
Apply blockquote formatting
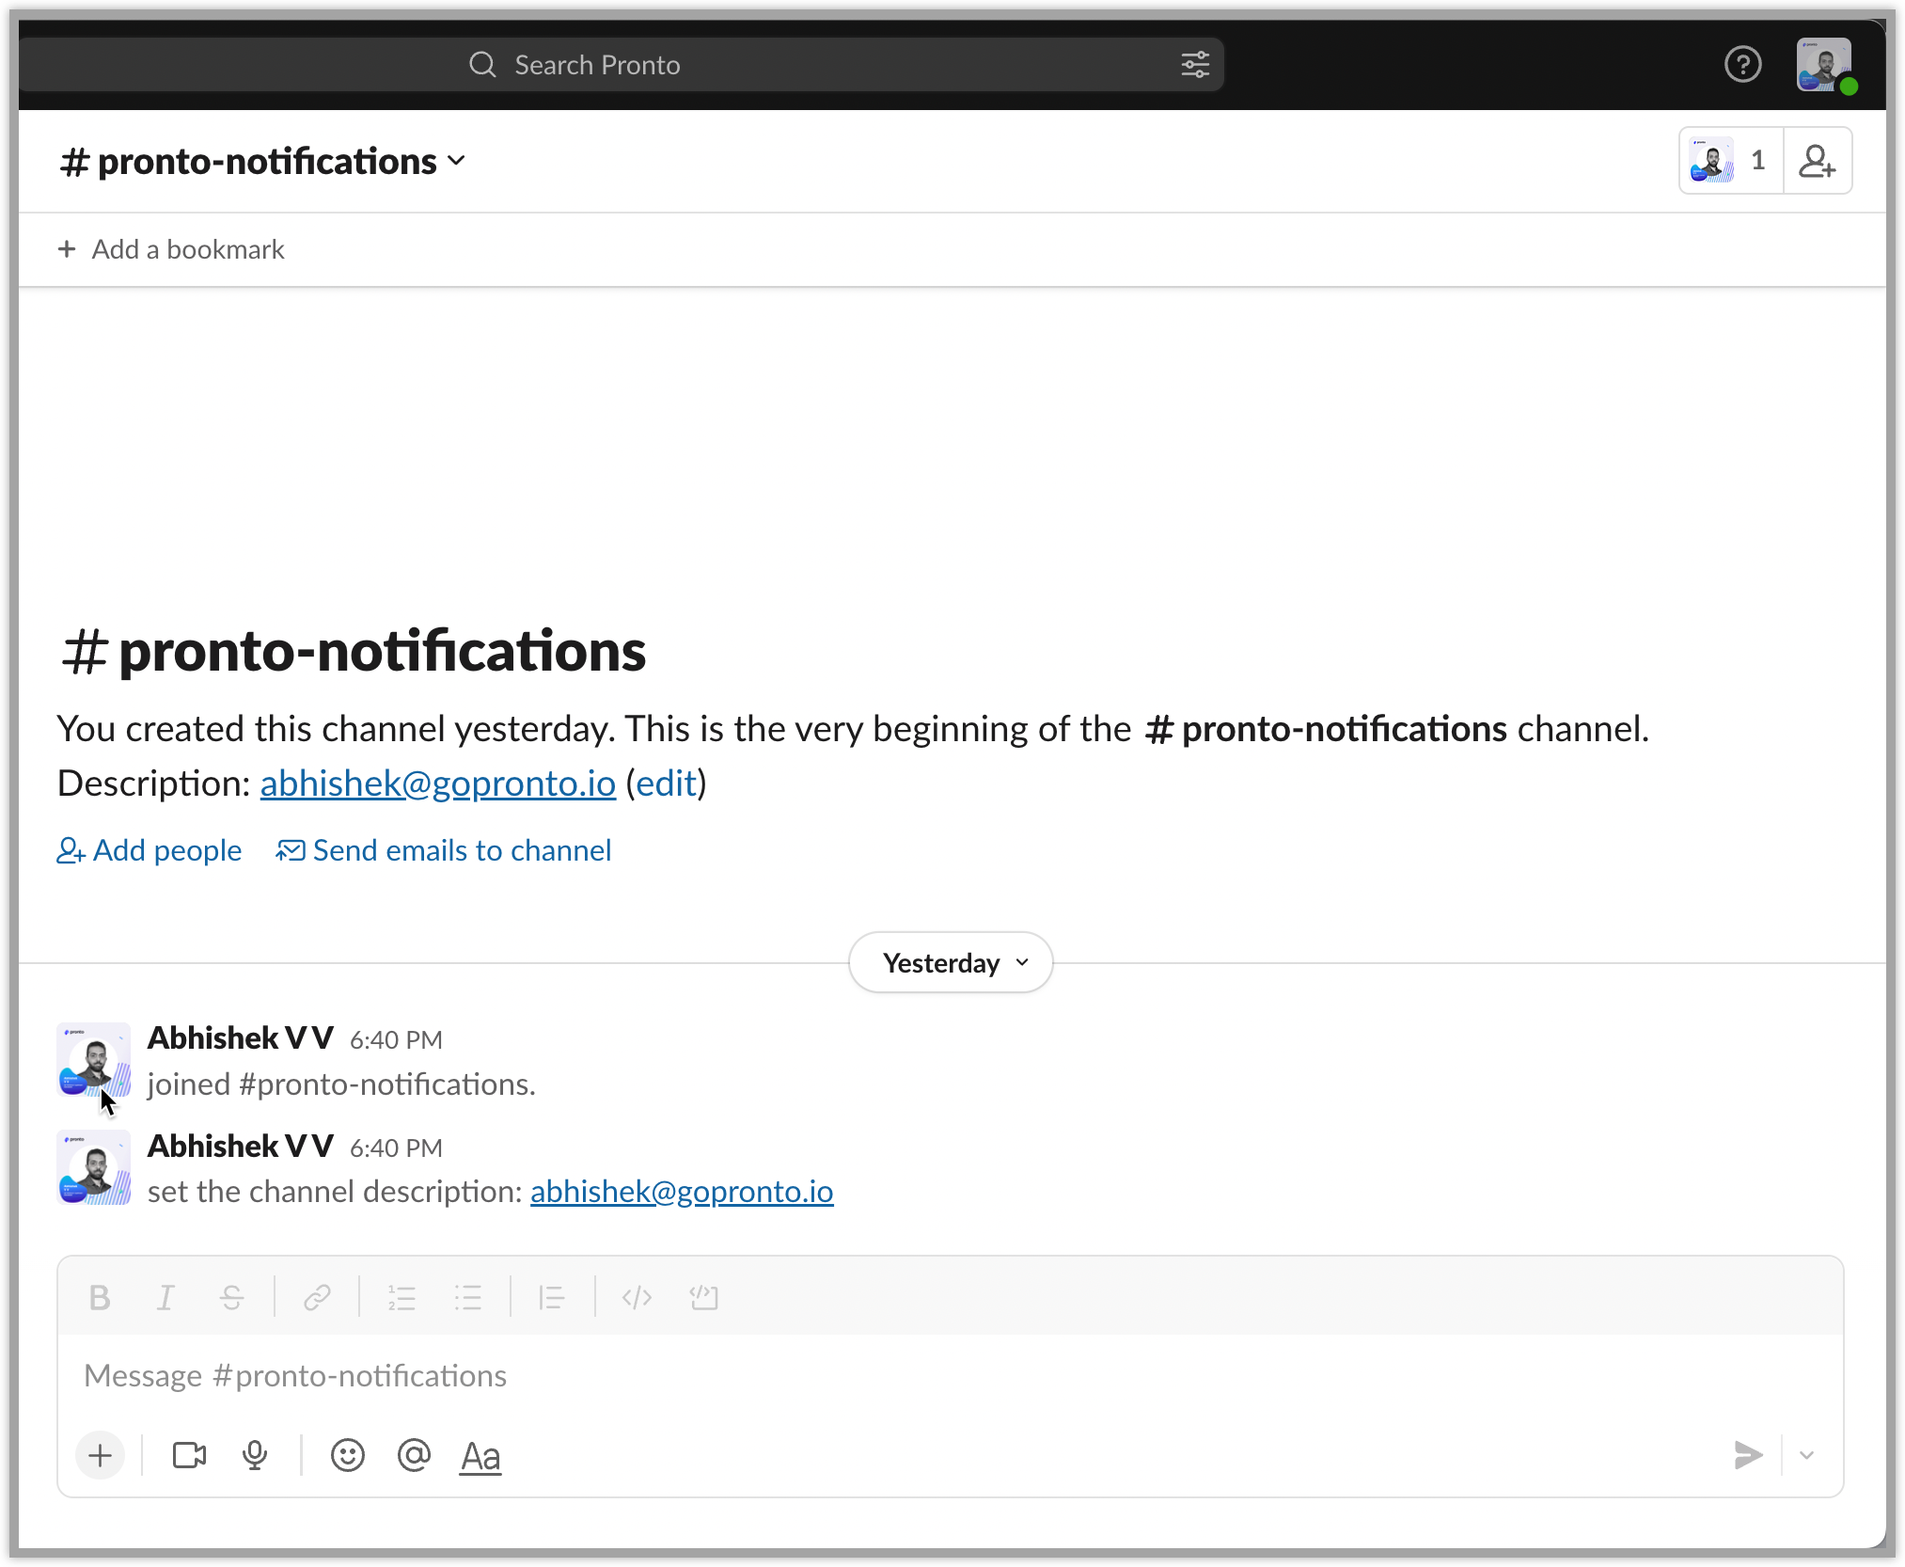point(552,1298)
